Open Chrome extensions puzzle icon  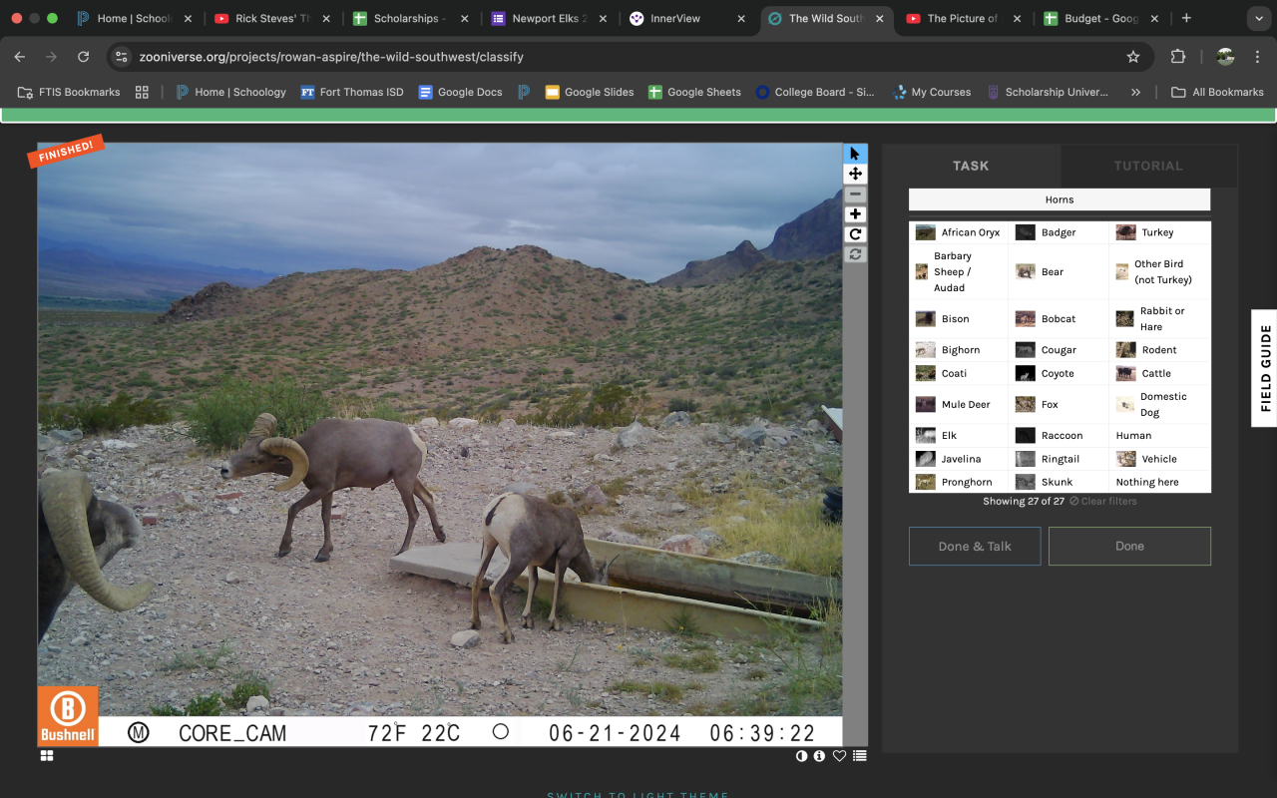click(x=1177, y=57)
